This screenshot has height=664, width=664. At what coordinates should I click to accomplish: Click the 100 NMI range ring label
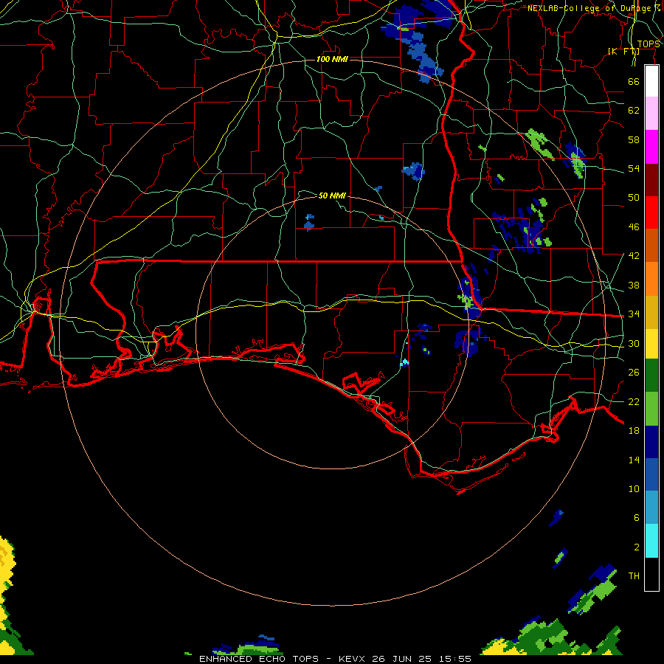click(x=333, y=59)
